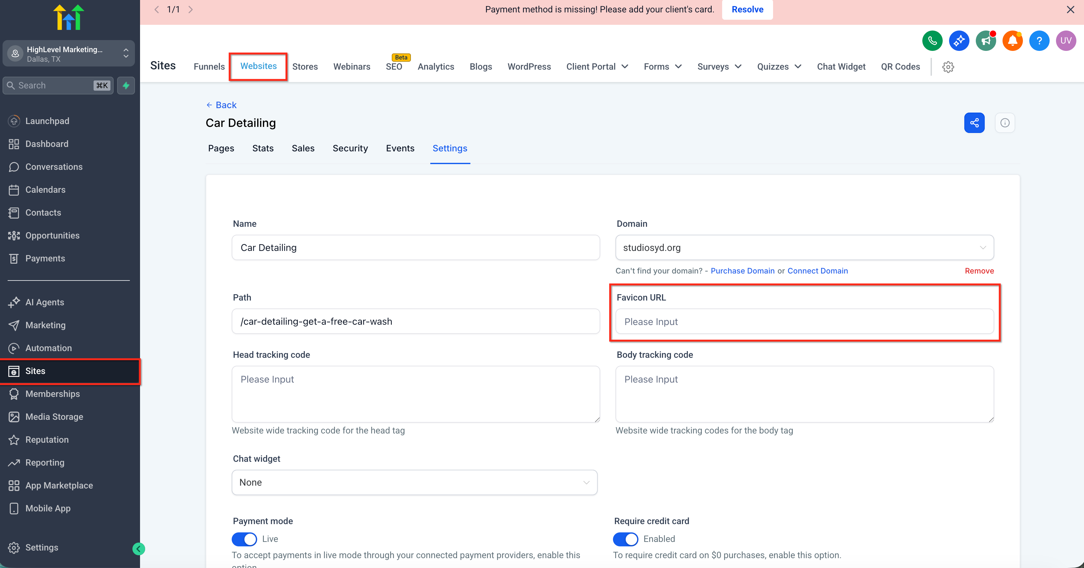Open the Funnels tab
This screenshot has width=1084, height=568.
(209, 66)
